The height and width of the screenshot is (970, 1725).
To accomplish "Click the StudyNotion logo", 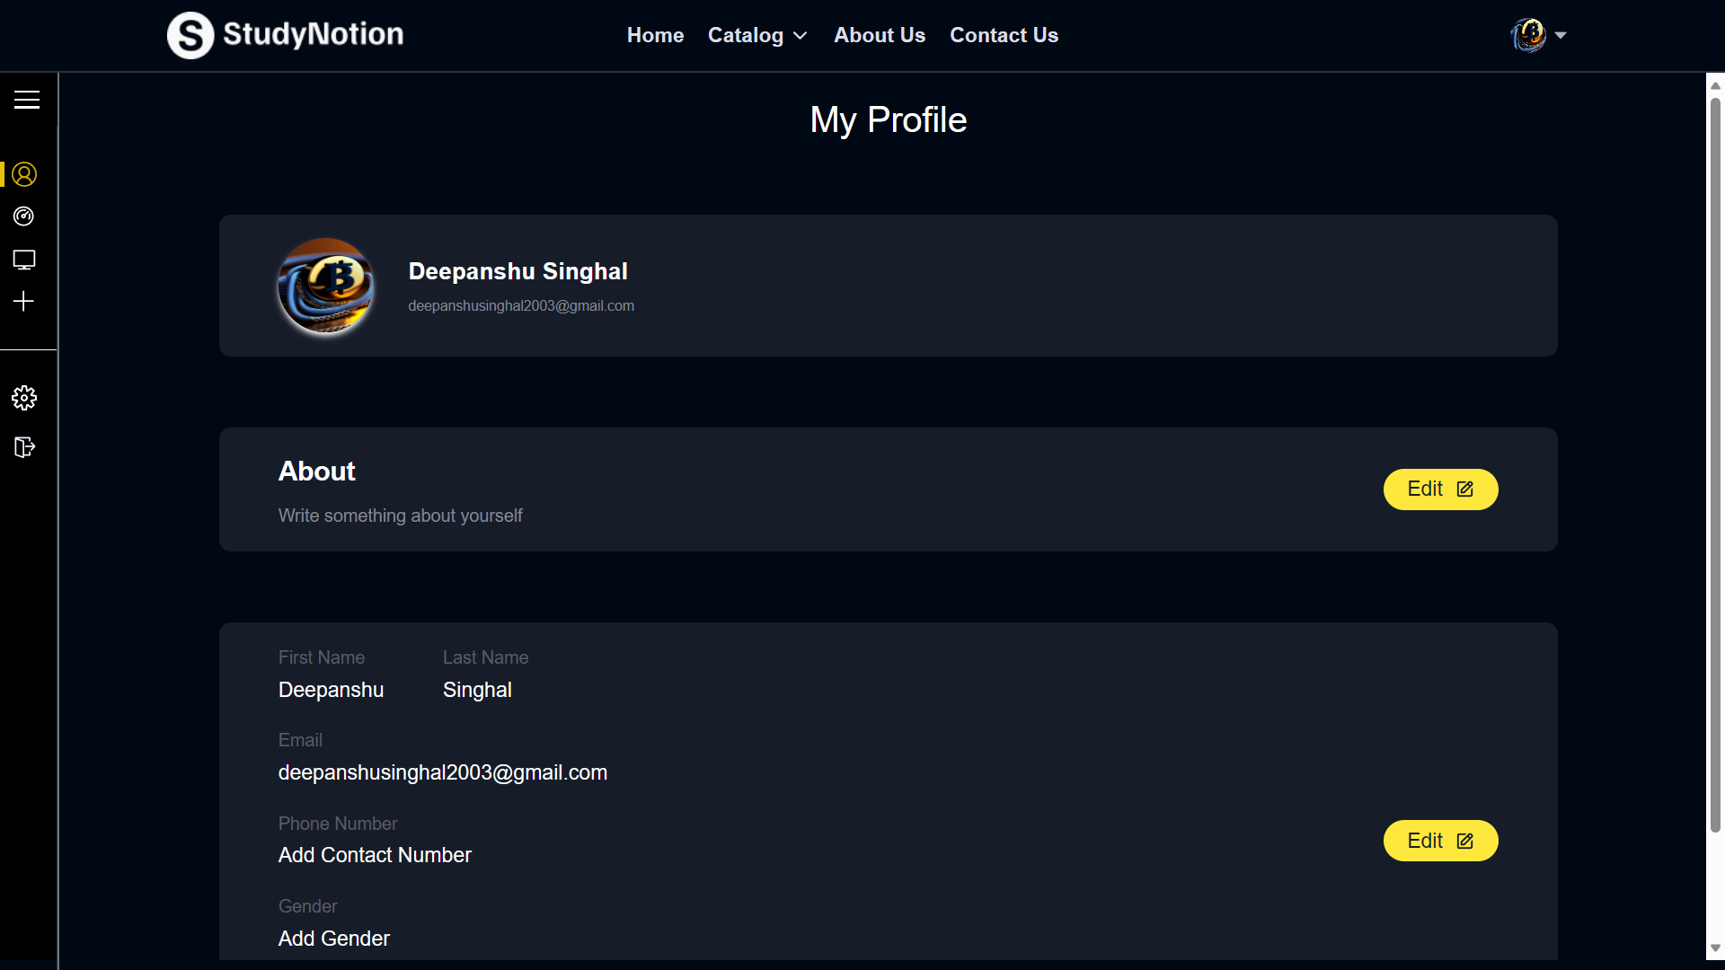I will point(284,35).
